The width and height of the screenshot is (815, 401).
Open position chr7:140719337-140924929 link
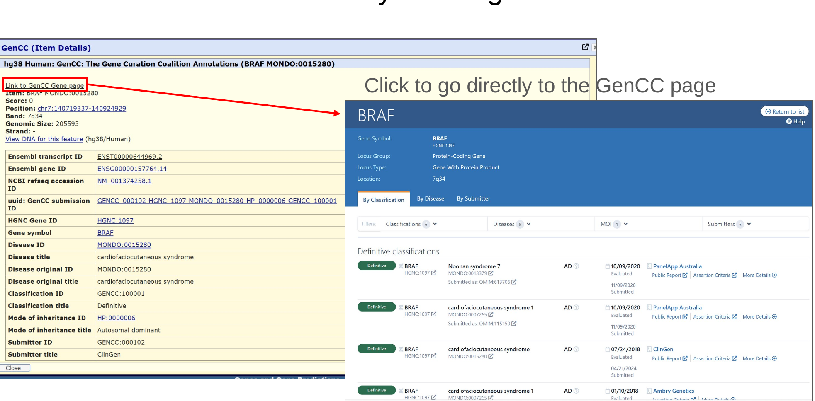82,109
